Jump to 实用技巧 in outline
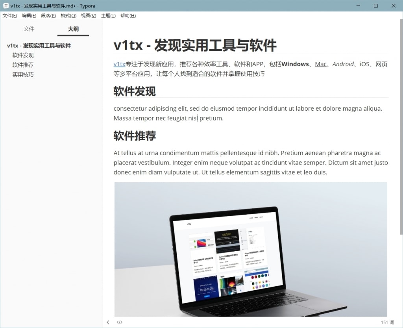 23,74
